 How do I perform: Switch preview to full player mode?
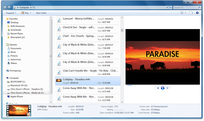point(167,88)
